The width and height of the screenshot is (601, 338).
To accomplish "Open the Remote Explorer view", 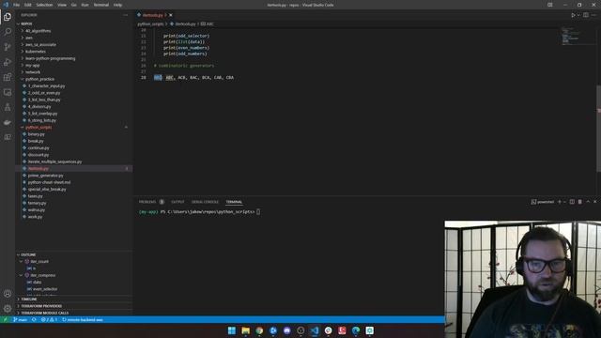I will 8,92.
